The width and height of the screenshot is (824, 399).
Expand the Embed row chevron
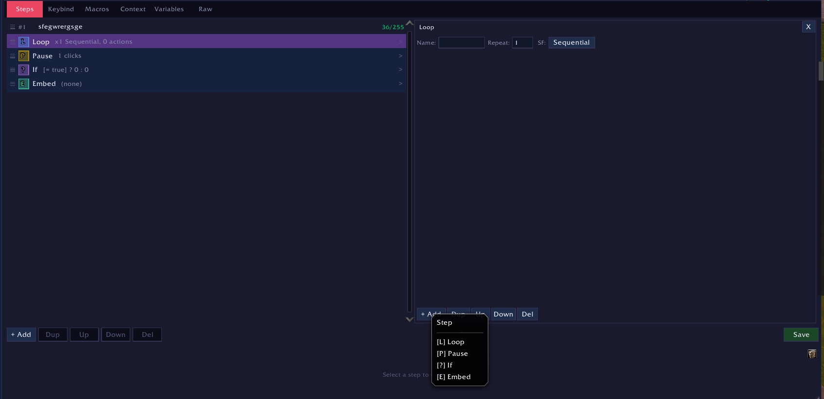(x=400, y=83)
